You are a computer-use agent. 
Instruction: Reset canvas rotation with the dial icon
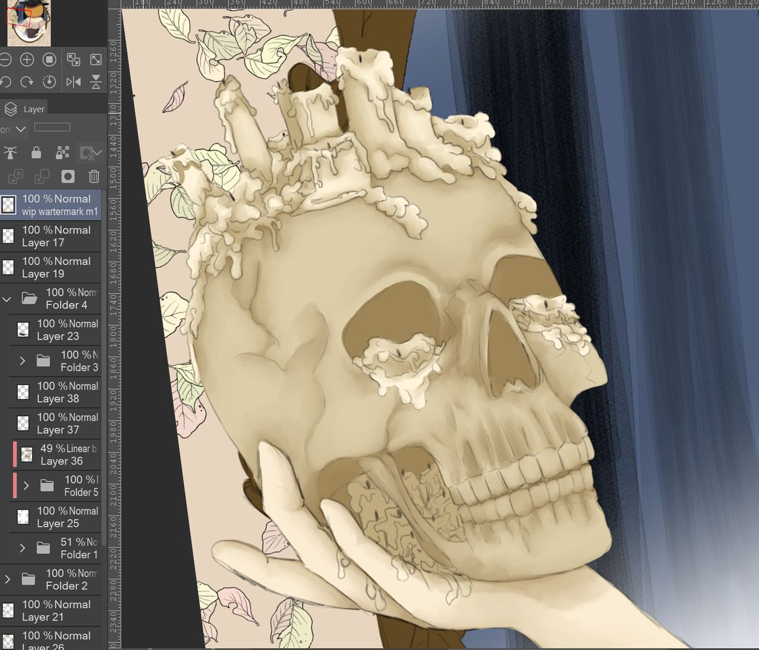point(49,82)
